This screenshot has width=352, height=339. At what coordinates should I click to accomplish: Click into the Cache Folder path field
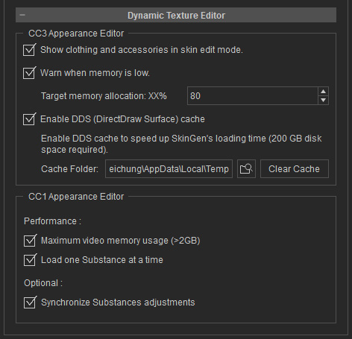169,169
